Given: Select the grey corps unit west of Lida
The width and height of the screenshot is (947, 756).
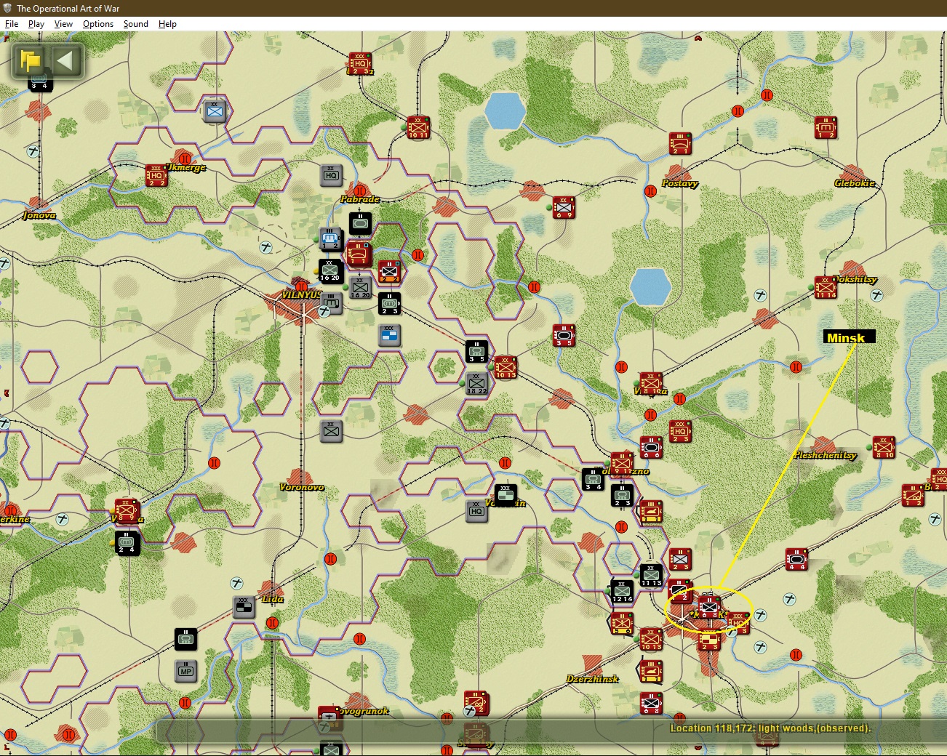Looking at the screenshot, I should point(244,607).
